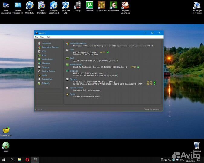The width and height of the screenshot is (204, 163).
Task: Select the Rayman Origins.exe desktop icon
Action: point(125,8)
